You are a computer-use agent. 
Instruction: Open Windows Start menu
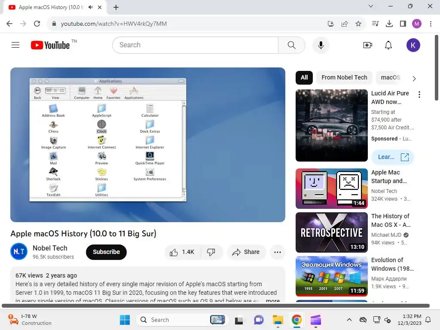(125, 320)
